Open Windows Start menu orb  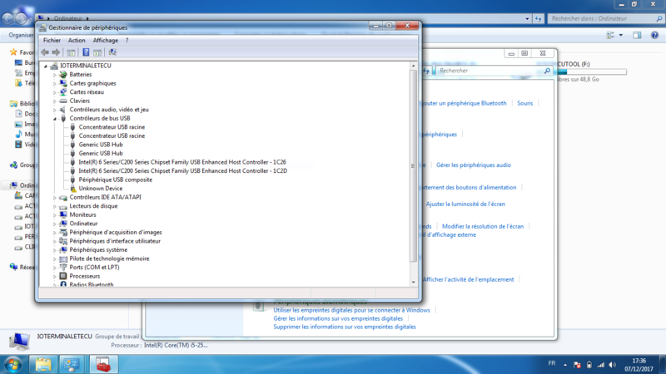tap(13, 364)
